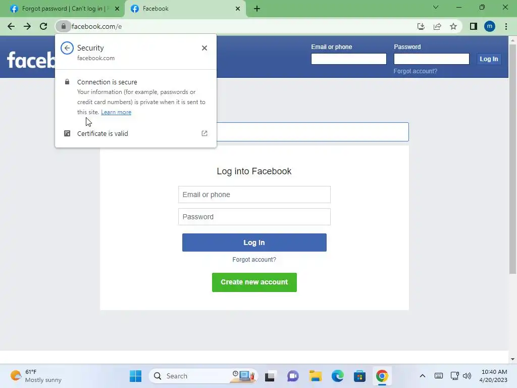Click header Forgot account? link
Screen dimensions: 517x388
(x=416, y=71)
